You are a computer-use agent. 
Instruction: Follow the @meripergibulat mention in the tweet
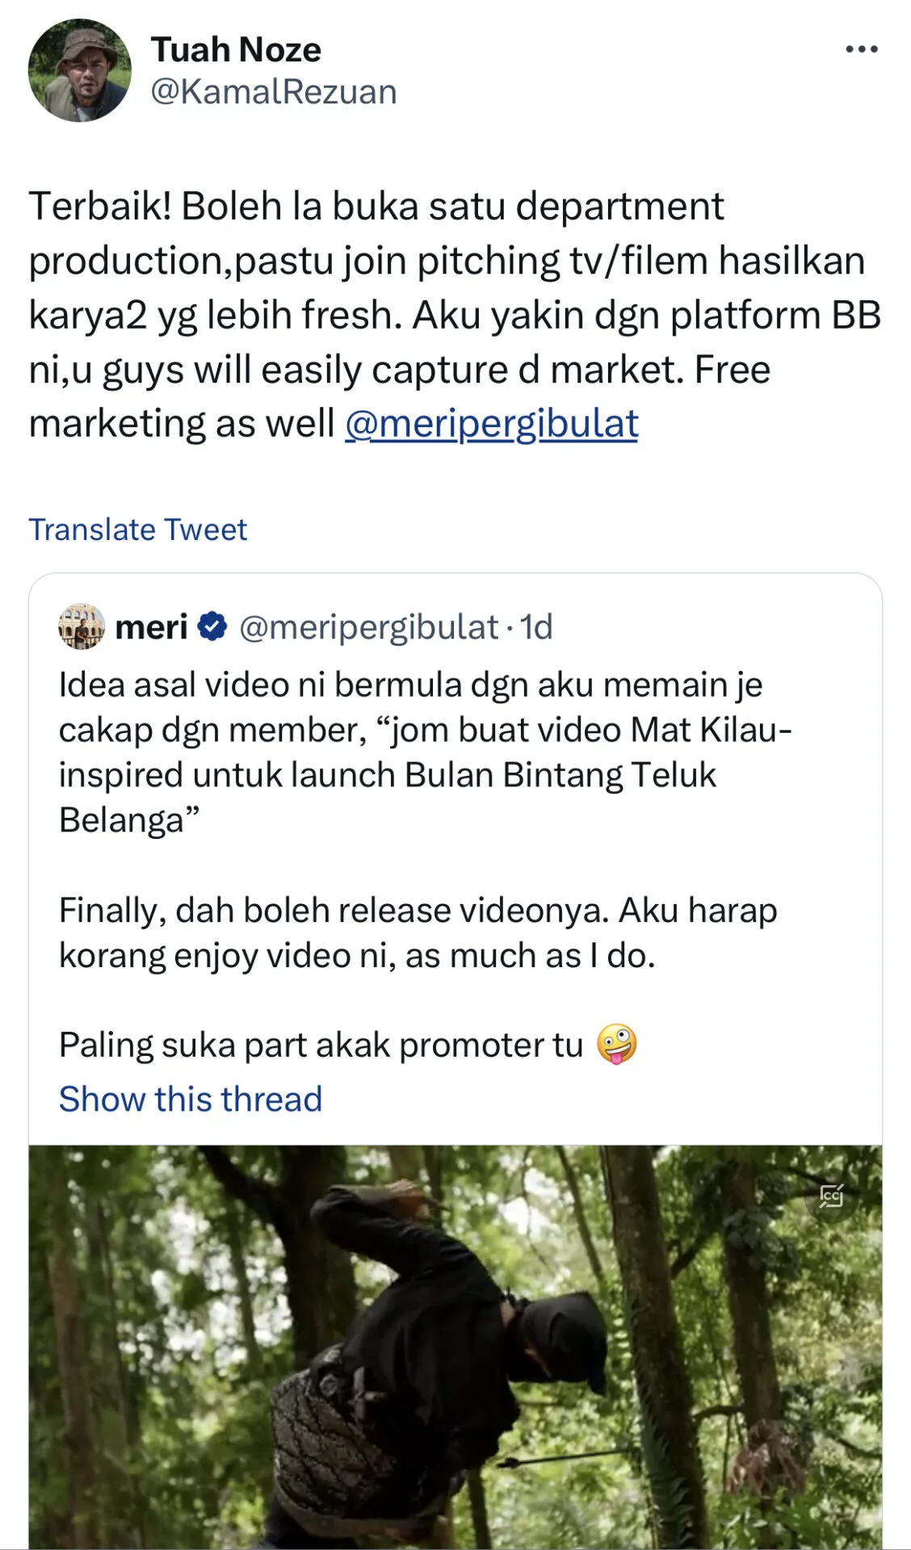tap(492, 424)
